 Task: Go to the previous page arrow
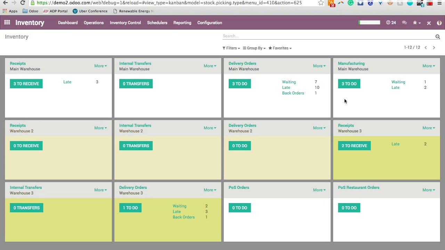[x=426, y=48]
